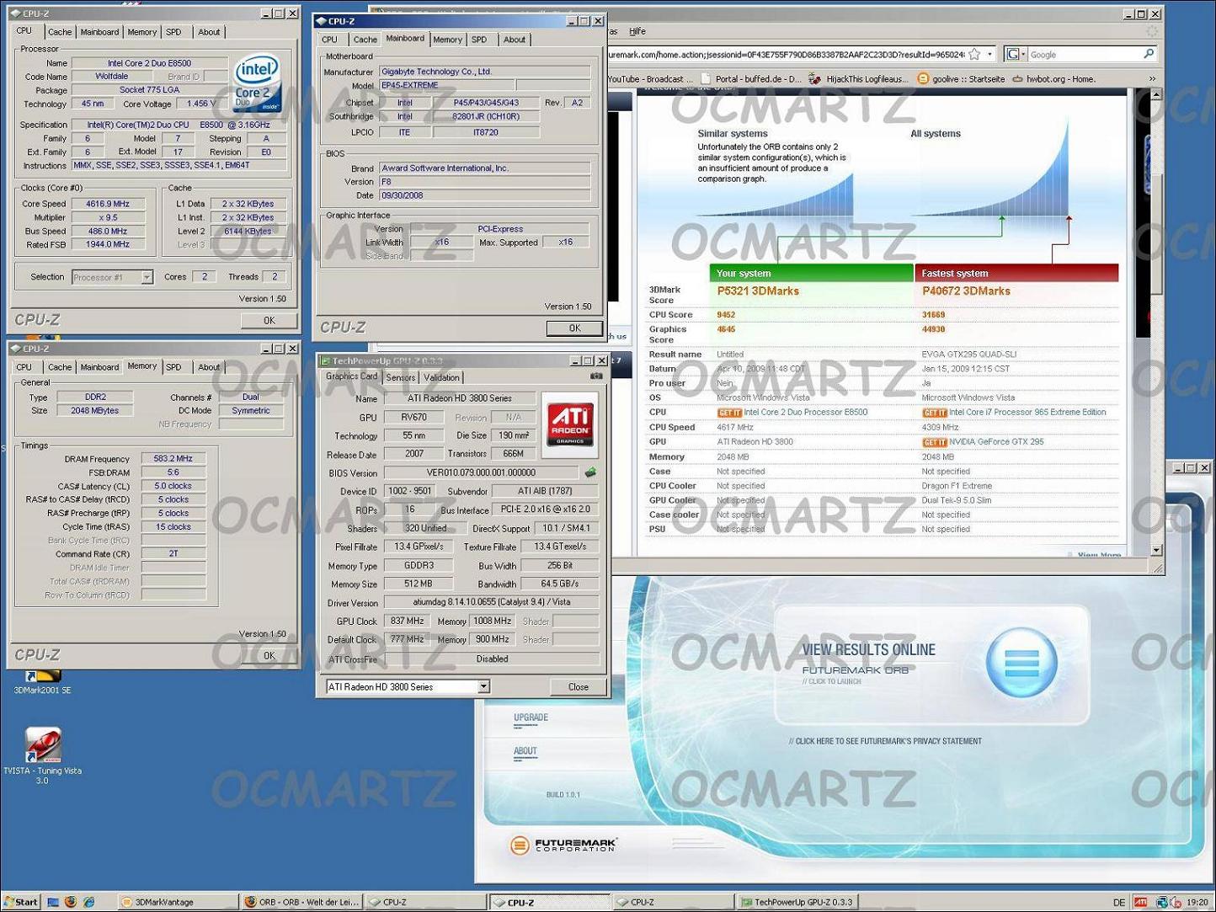1216x912 pixels.
Task: Open Memory tab in the CPU-Z CPU window
Action: pos(141,32)
